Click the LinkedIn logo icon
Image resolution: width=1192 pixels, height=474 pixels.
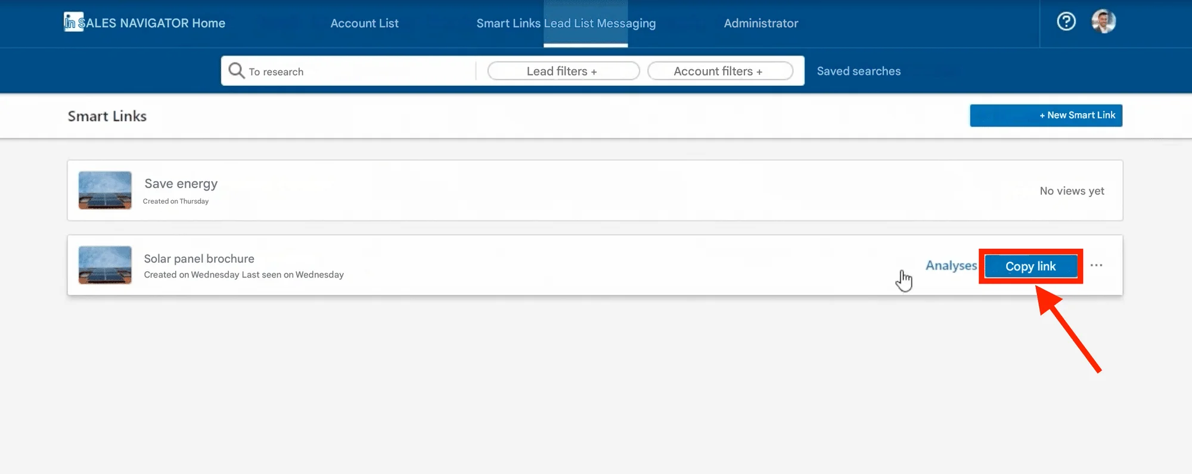click(x=73, y=22)
